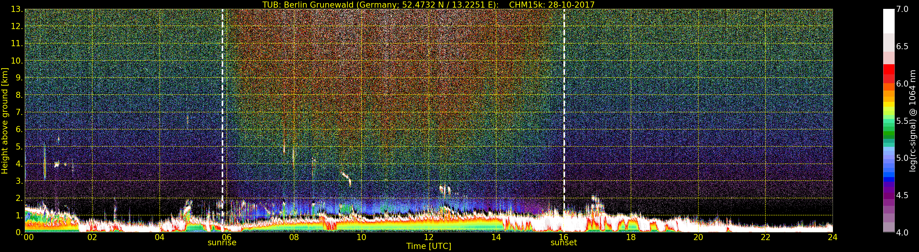Pick the white band at the colorbar top
The image size is (919, 252).
(x=889, y=21)
